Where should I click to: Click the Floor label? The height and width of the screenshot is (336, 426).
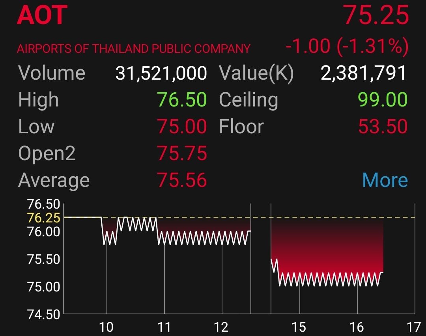[241, 126]
